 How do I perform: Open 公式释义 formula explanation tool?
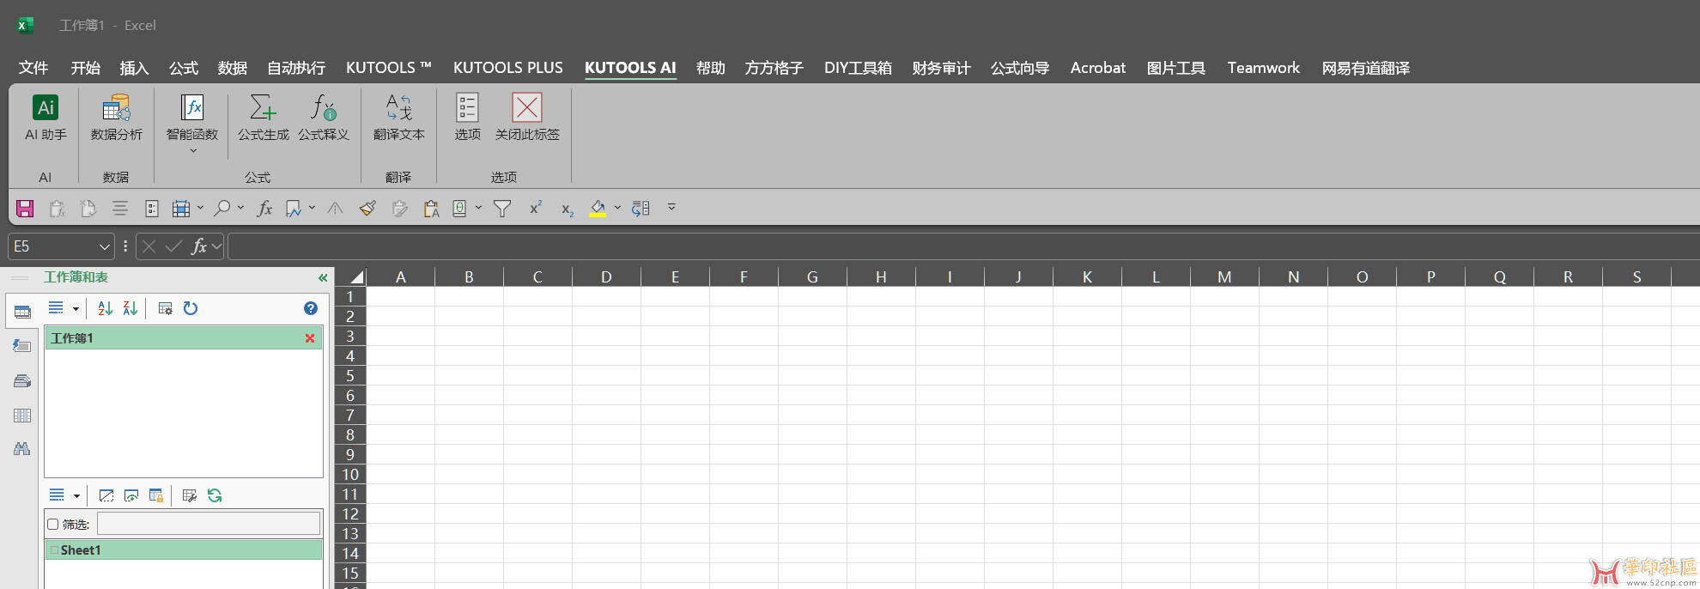pyautogui.click(x=323, y=117)
